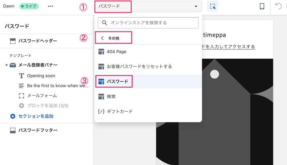Open the メールフォーム block

pyautogui.click(x=42, y=96)
